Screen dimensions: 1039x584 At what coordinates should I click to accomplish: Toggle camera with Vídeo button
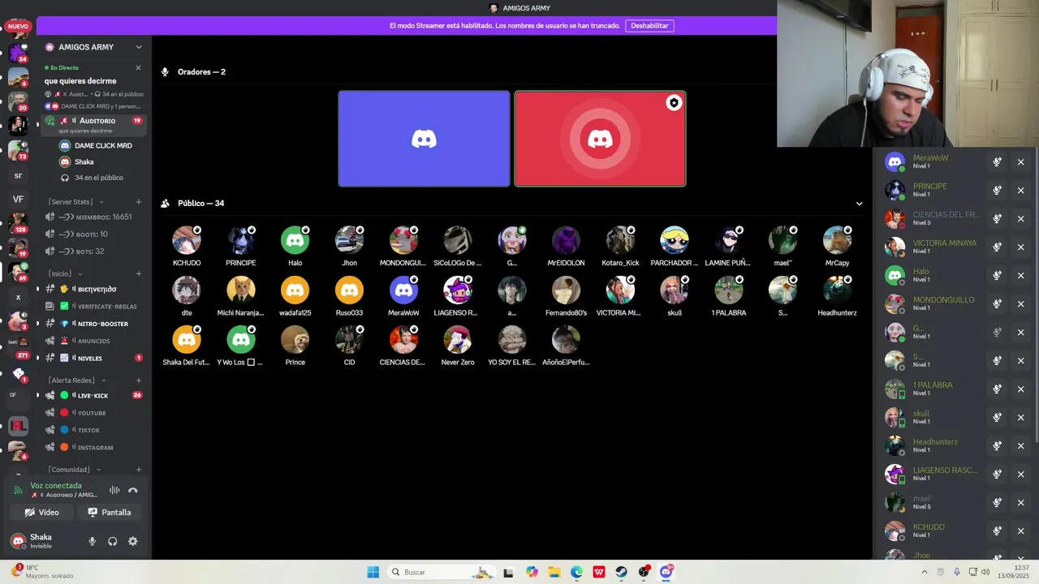(x=41, y=513)
